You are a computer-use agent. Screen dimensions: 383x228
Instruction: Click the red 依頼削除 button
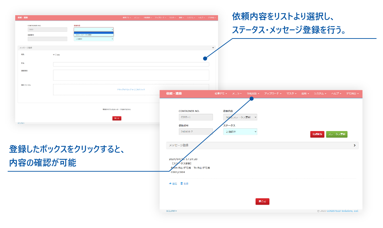tap(317, 134)
